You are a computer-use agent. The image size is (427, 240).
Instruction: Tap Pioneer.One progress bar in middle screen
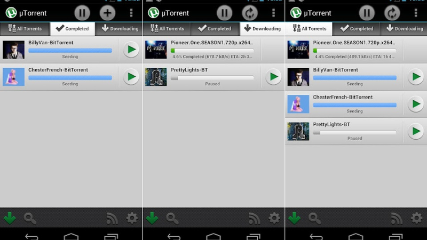(212, 50)
